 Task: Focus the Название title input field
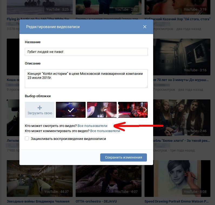pos(86,52)
